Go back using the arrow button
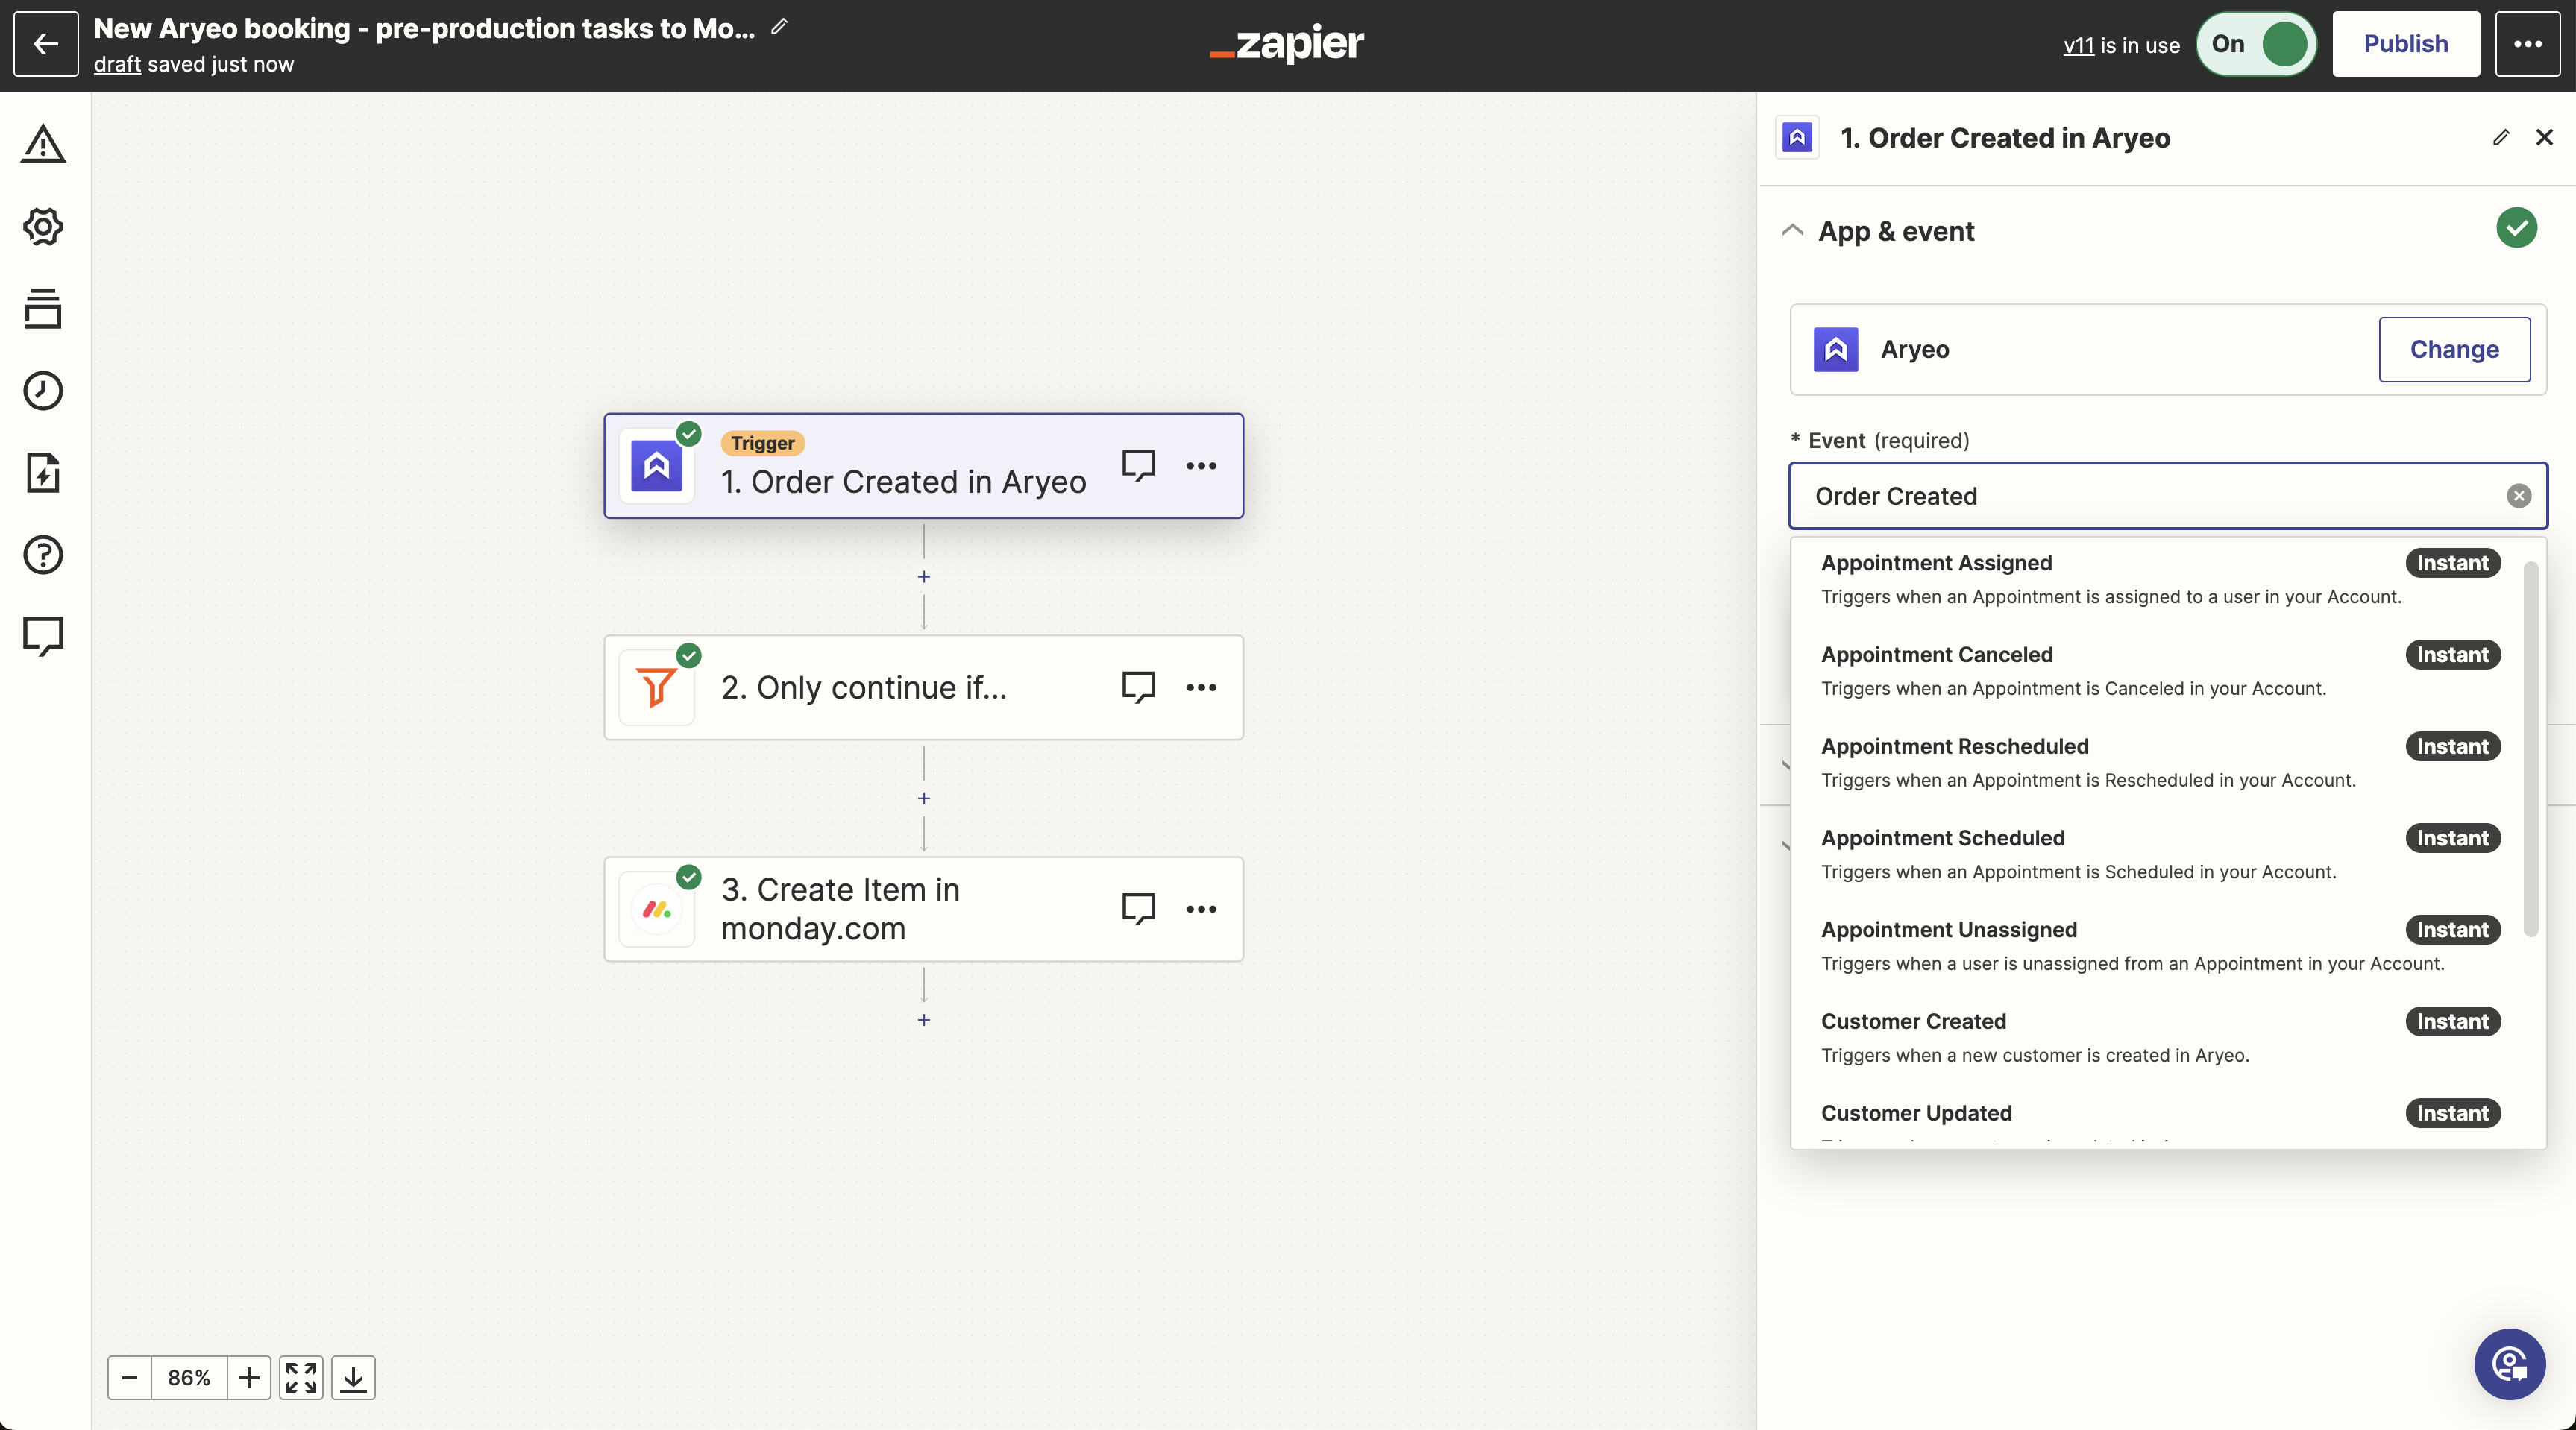The image size is (2576, 1430). [x=46, y=44]
